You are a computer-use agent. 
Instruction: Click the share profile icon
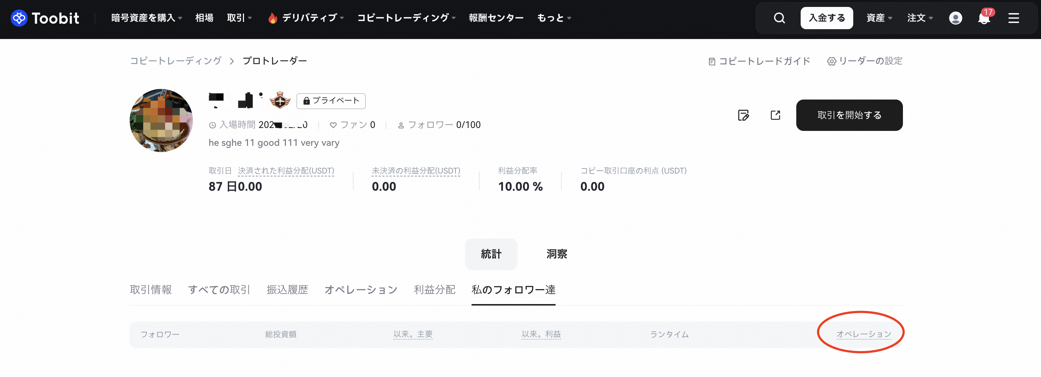coord(775,115)
